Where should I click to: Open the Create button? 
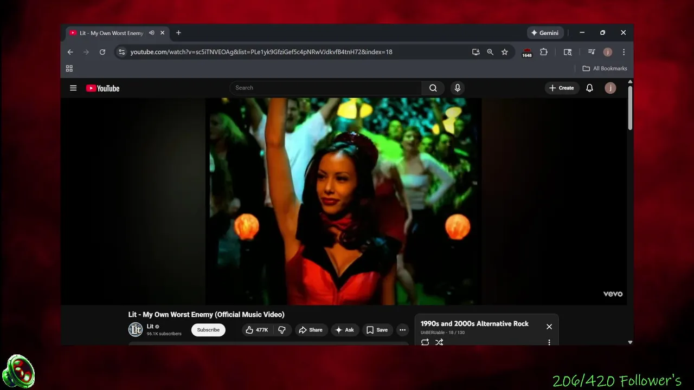click(561, 88)
